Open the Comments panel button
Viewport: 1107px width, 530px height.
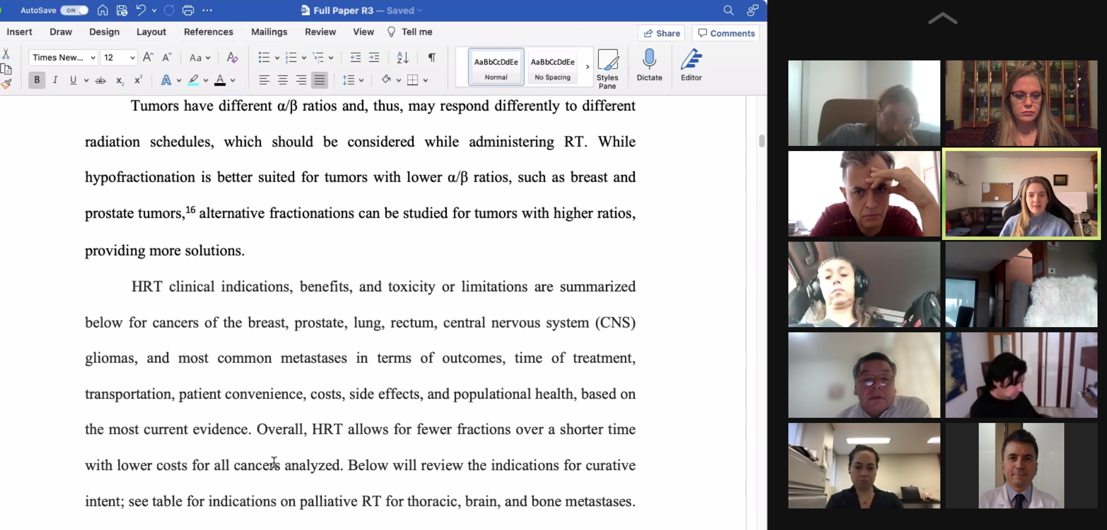pos(727,33)
